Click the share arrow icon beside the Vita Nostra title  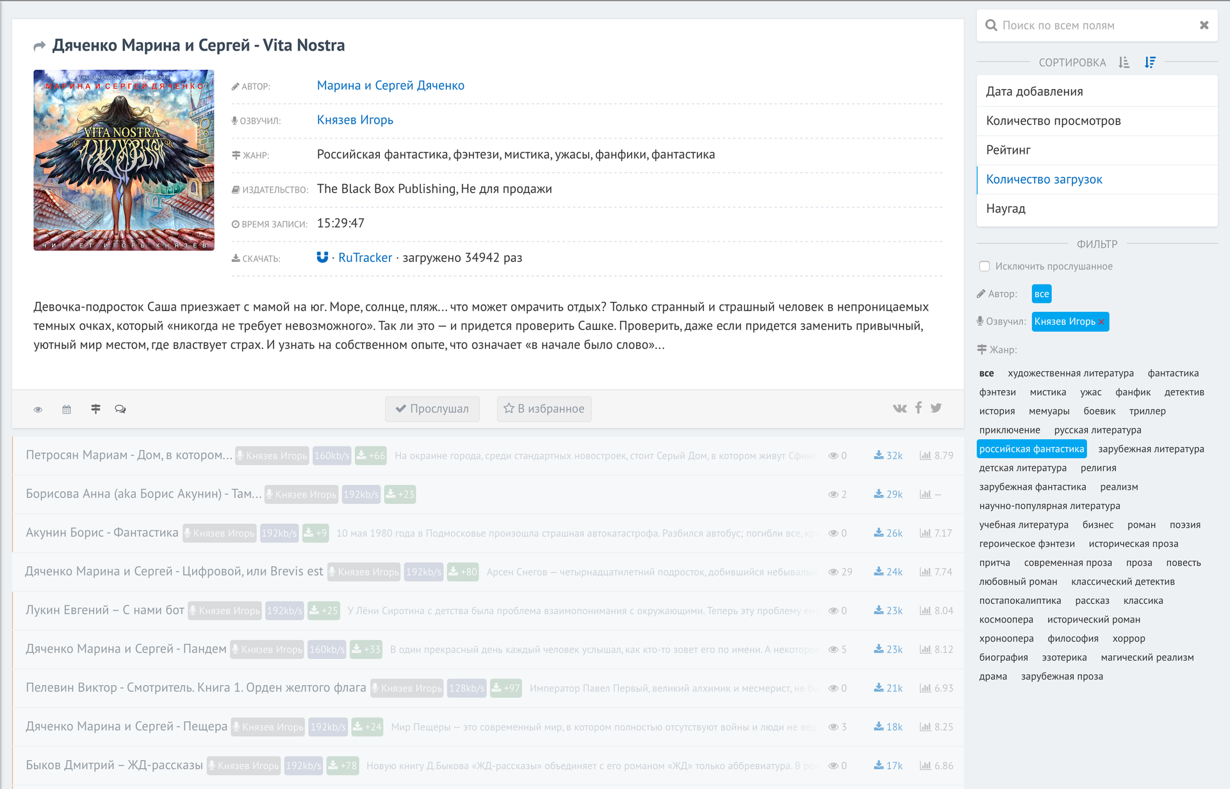tap(40, 46)
